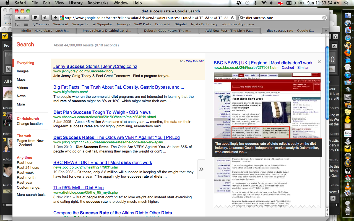Open the CBS News diet result
354x221 pixels.
click(102, 112)
